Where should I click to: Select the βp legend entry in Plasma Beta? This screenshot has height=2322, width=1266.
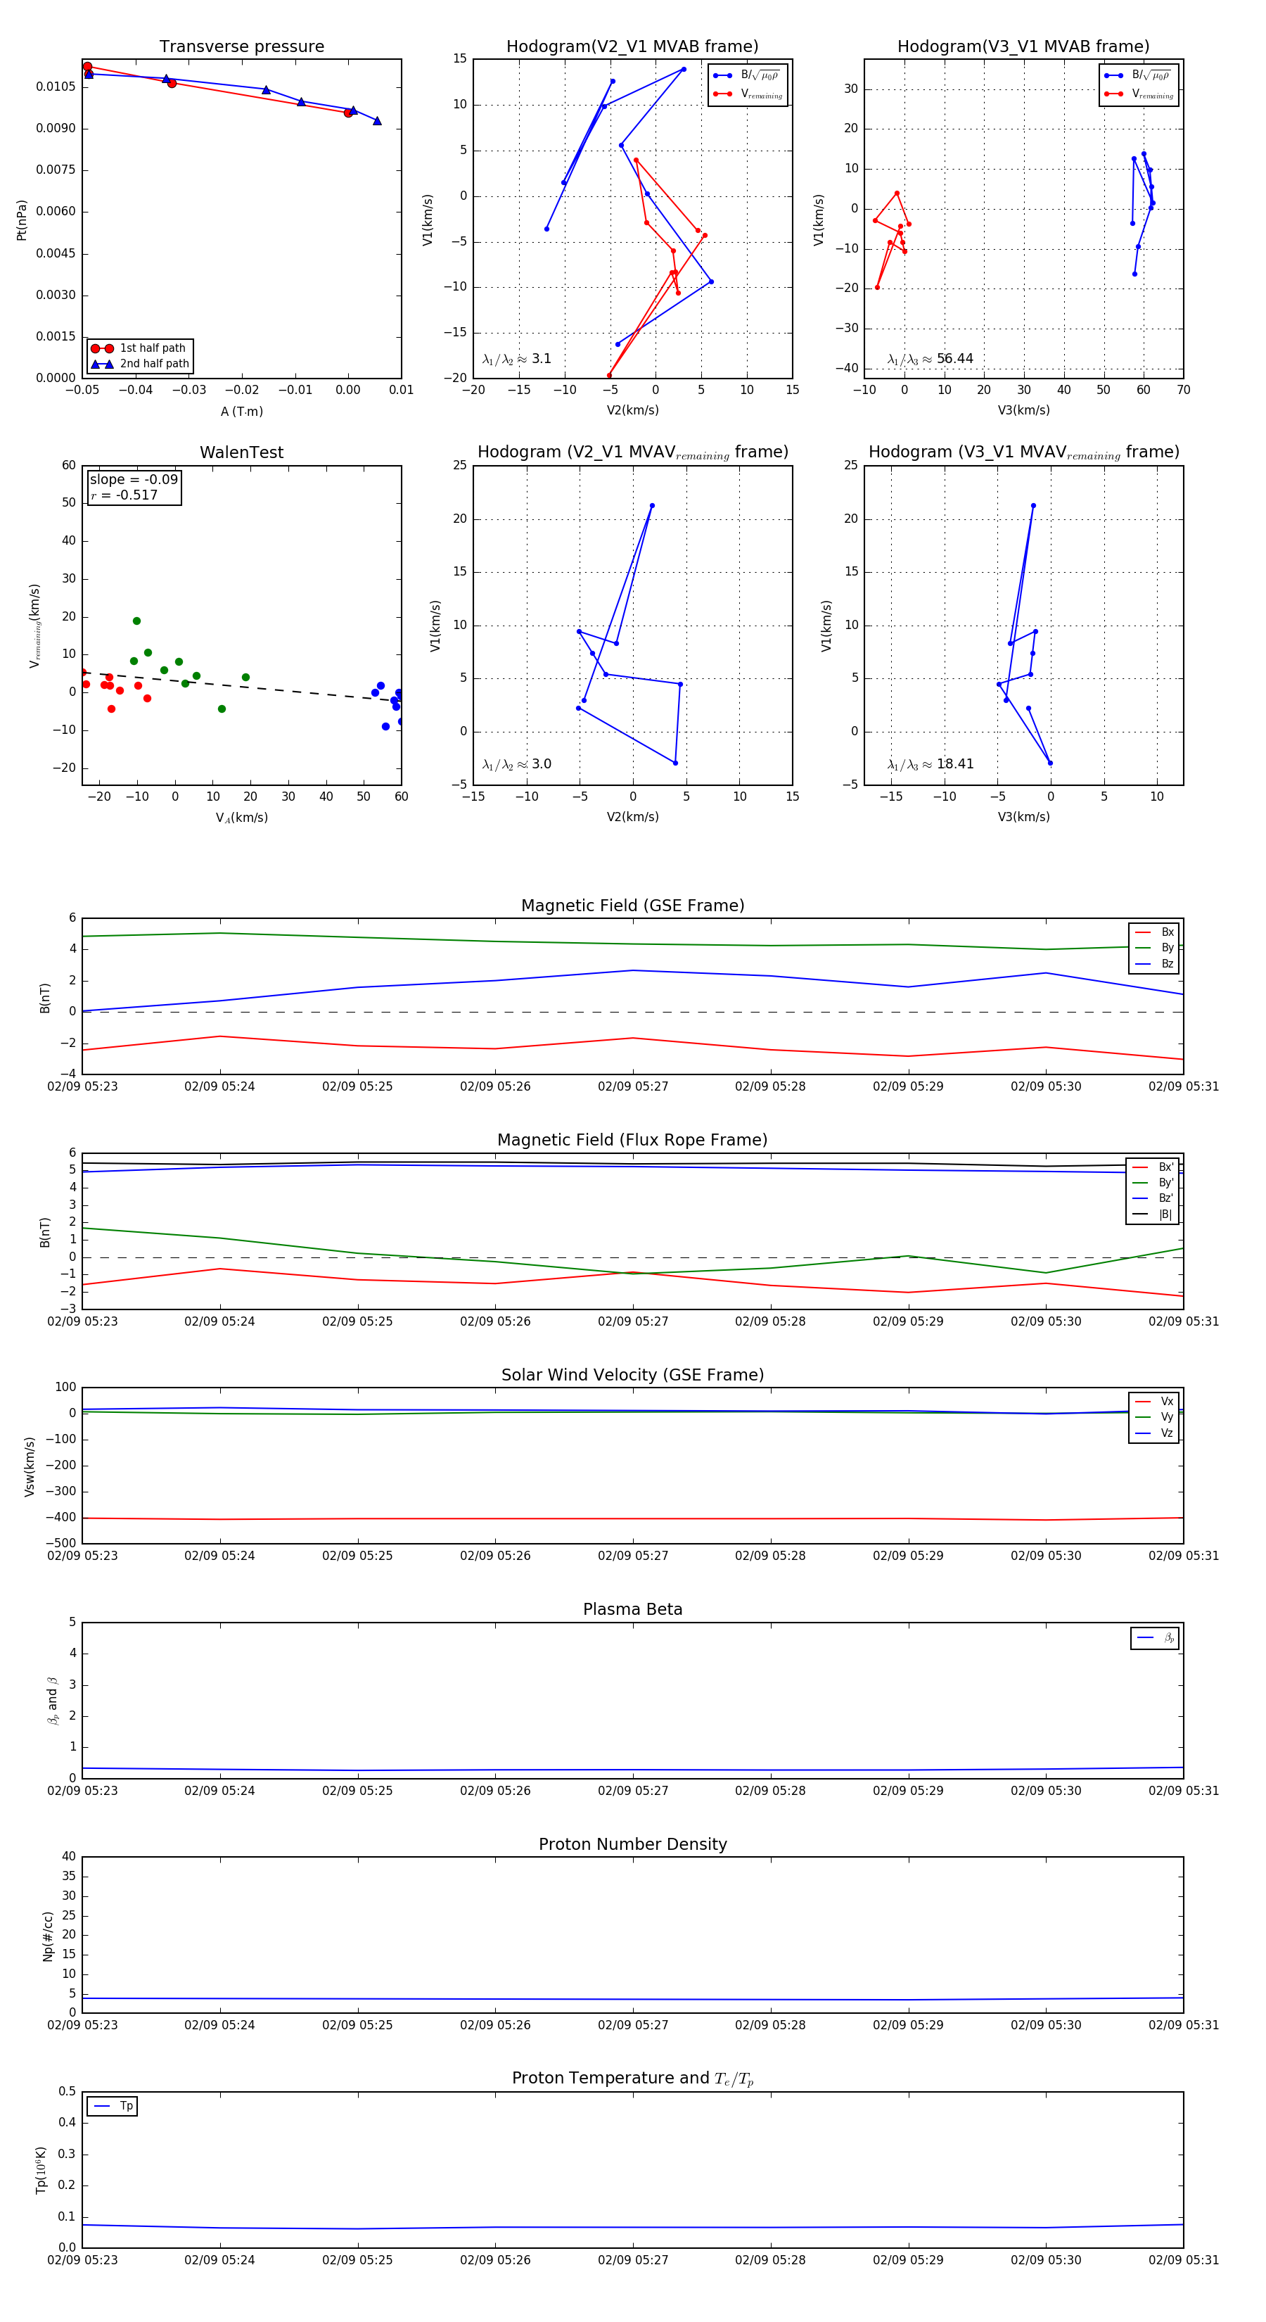pyautogui.click(x=1155, y=1638)
